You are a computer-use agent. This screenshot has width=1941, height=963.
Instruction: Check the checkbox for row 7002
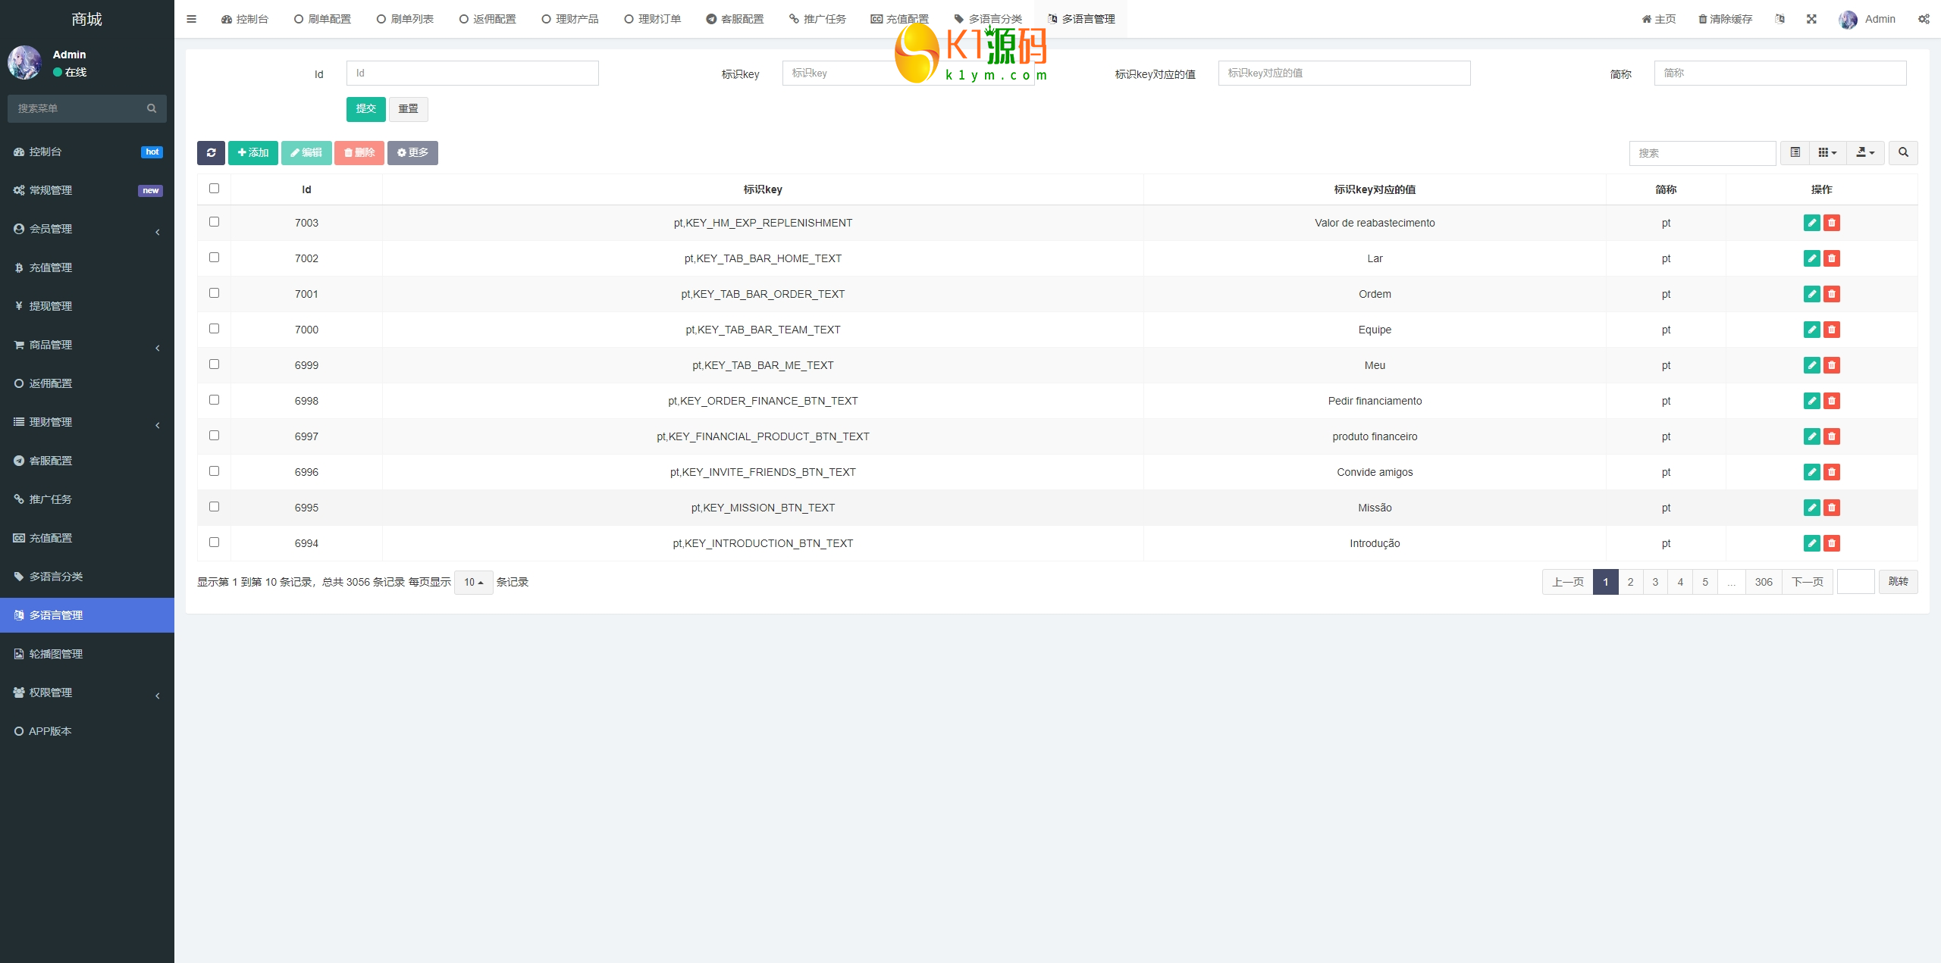pos(214,258)
